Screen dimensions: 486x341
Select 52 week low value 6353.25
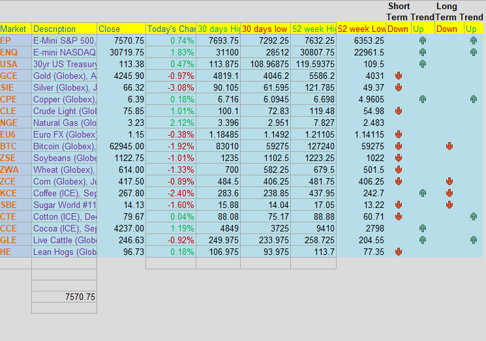361,40
